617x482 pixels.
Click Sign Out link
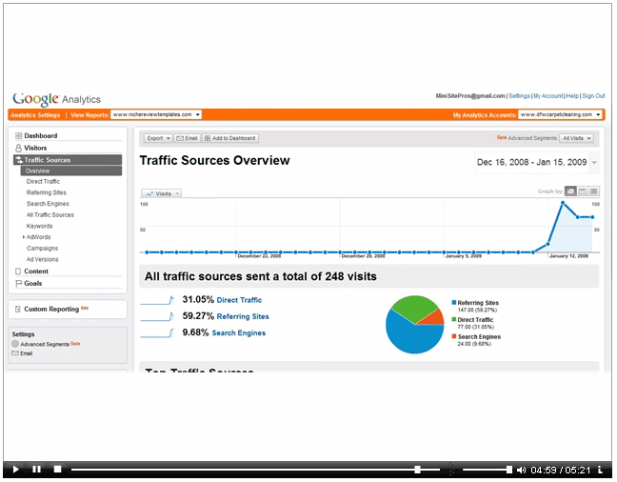click(x=593, y=96)
